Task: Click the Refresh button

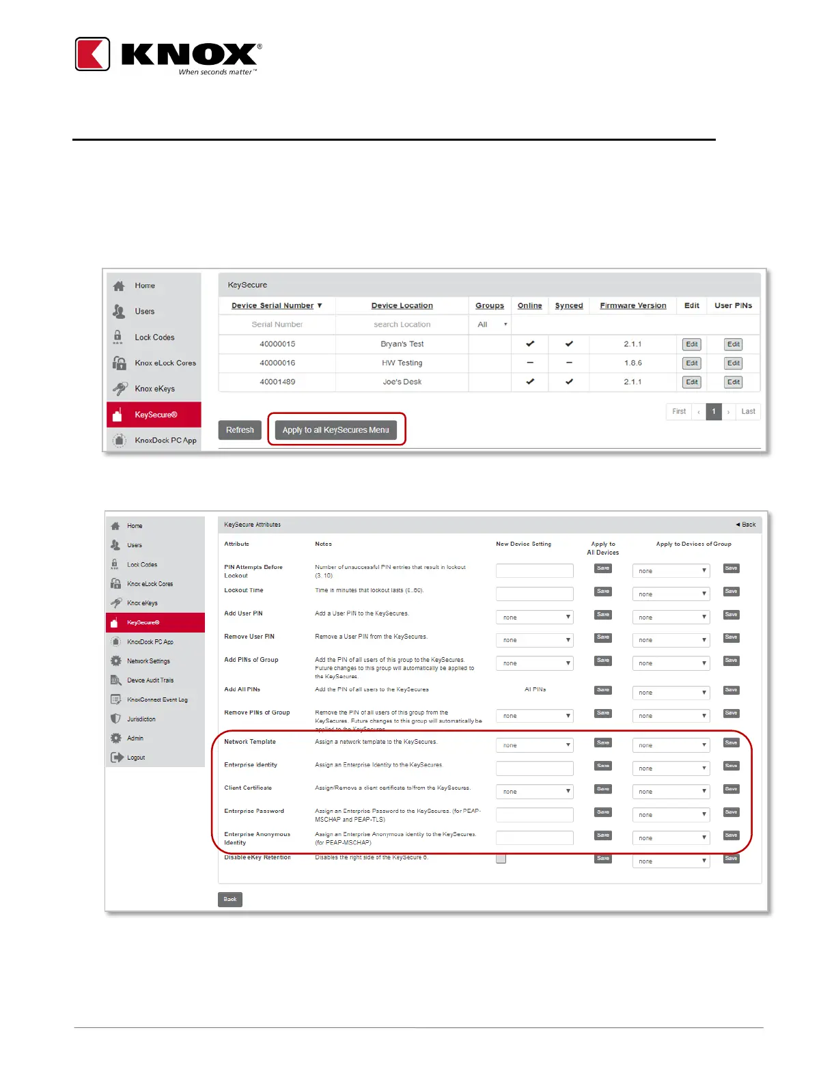Action: click(240, 430)
